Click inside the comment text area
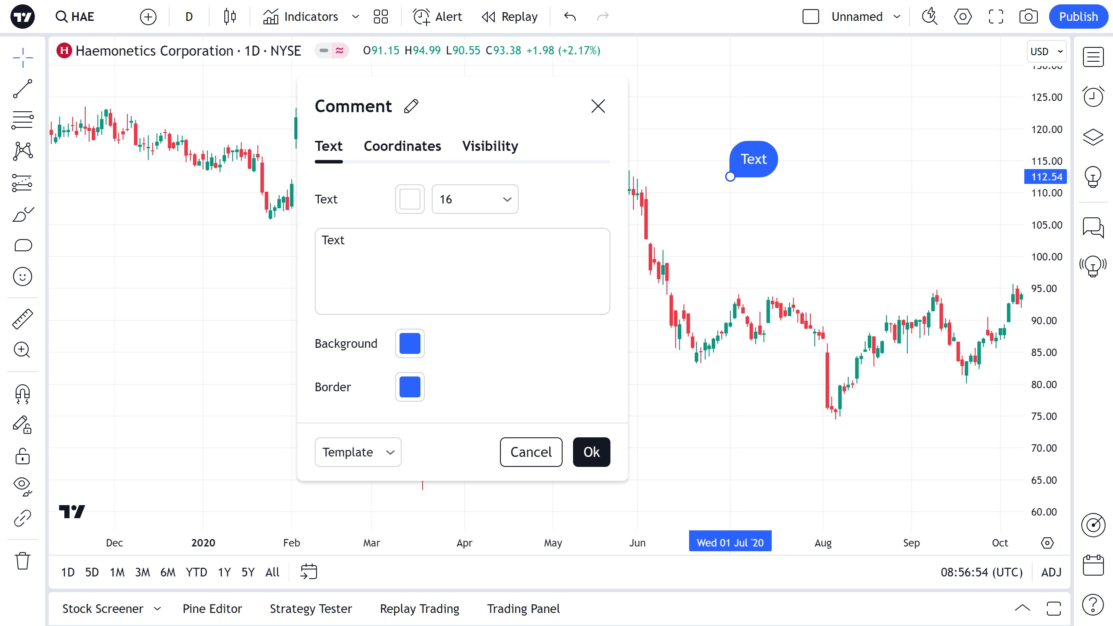The height and width of the screenshot is (626, 1113). click(x=462, y=271)
